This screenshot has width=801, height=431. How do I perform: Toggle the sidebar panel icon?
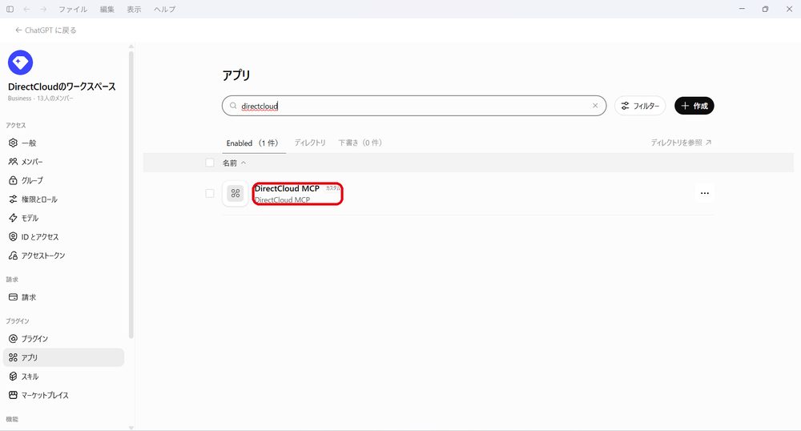pos(10,9)
